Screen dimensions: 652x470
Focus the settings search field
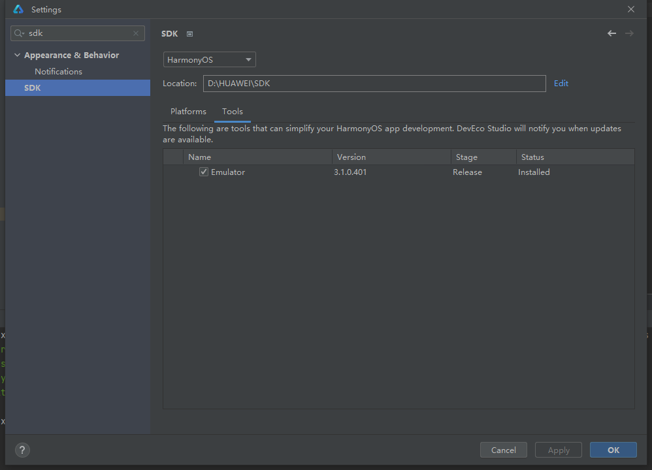point(78,33)
